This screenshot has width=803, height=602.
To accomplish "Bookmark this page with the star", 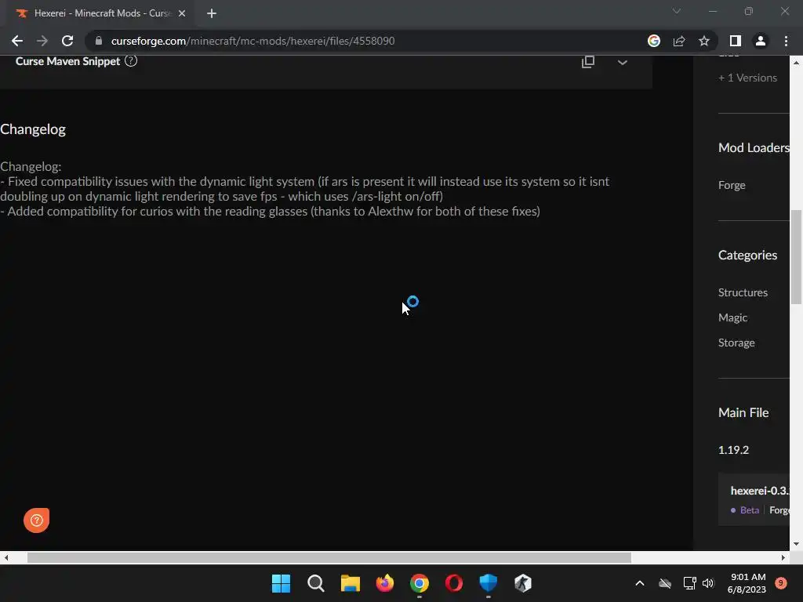I will click(704, 41).
